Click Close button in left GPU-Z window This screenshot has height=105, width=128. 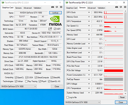[57, 86]
